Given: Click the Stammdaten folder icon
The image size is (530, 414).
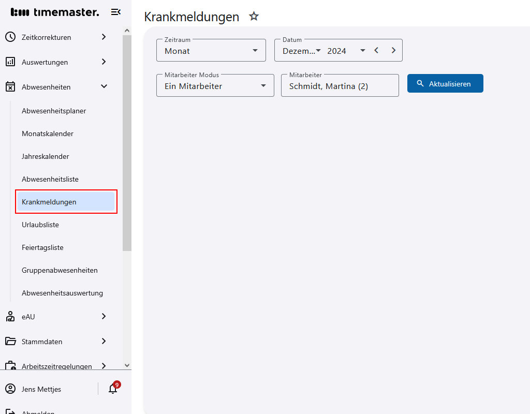Looking at the screenshot, I should pos(11,341).
